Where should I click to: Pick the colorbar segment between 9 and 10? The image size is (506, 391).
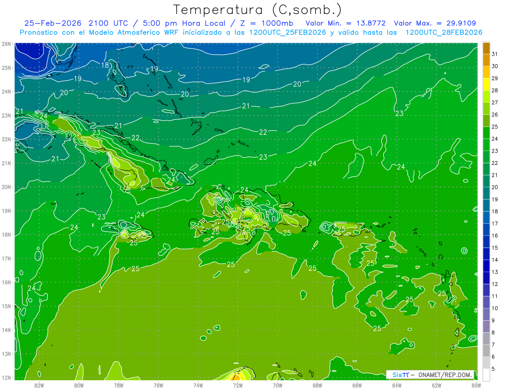pos(486,314)
